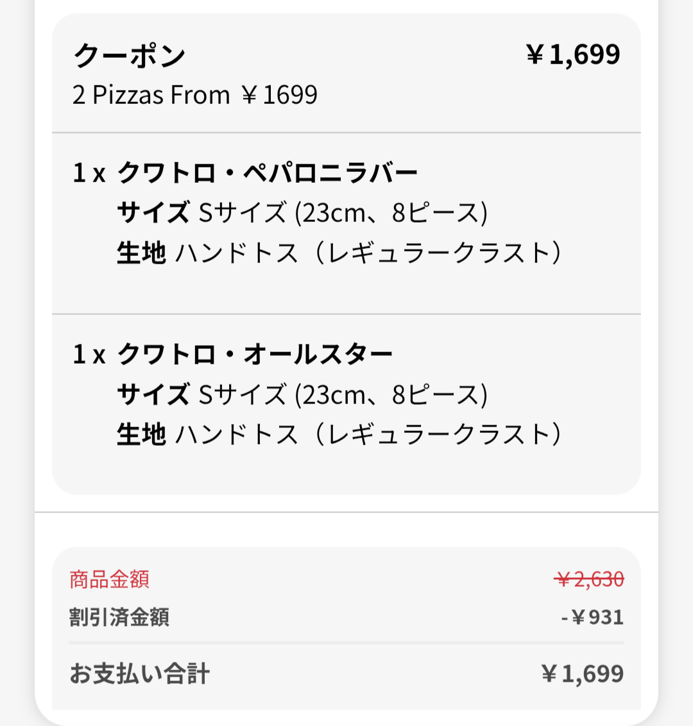Click the 生地 ハンドトス line under ペパロニラバー

coord(339,253)
